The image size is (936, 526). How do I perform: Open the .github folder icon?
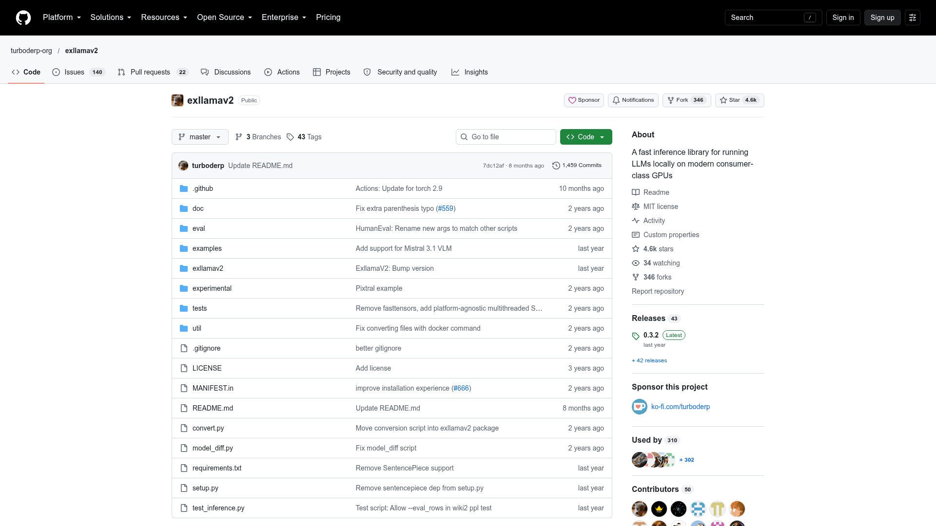(184, 188)
